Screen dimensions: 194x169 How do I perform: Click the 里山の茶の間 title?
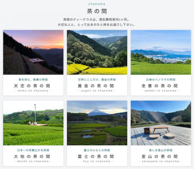tap(159, 157)
